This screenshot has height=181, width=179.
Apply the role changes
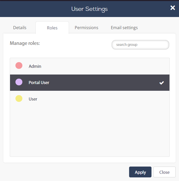pyautogui.click(x=140, y=172)
